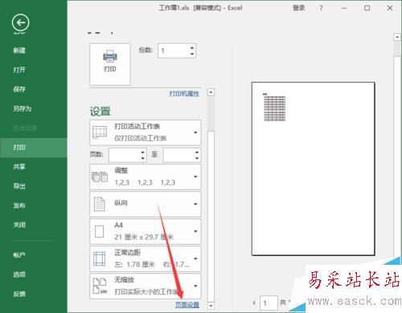Click the pages to input field
The width and height of the screenshot is (402, 313).
point(178,155)
